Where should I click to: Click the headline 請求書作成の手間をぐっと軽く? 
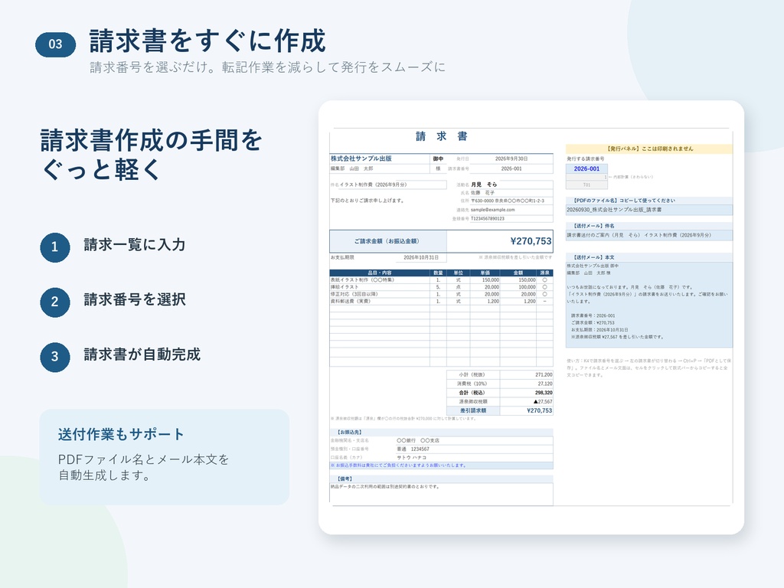[x=151, y=154]
